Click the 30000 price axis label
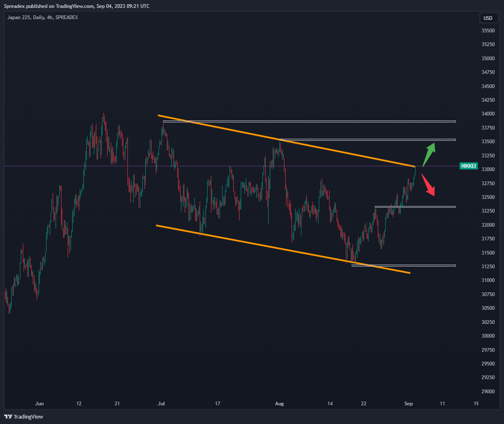 click(488, 336)
